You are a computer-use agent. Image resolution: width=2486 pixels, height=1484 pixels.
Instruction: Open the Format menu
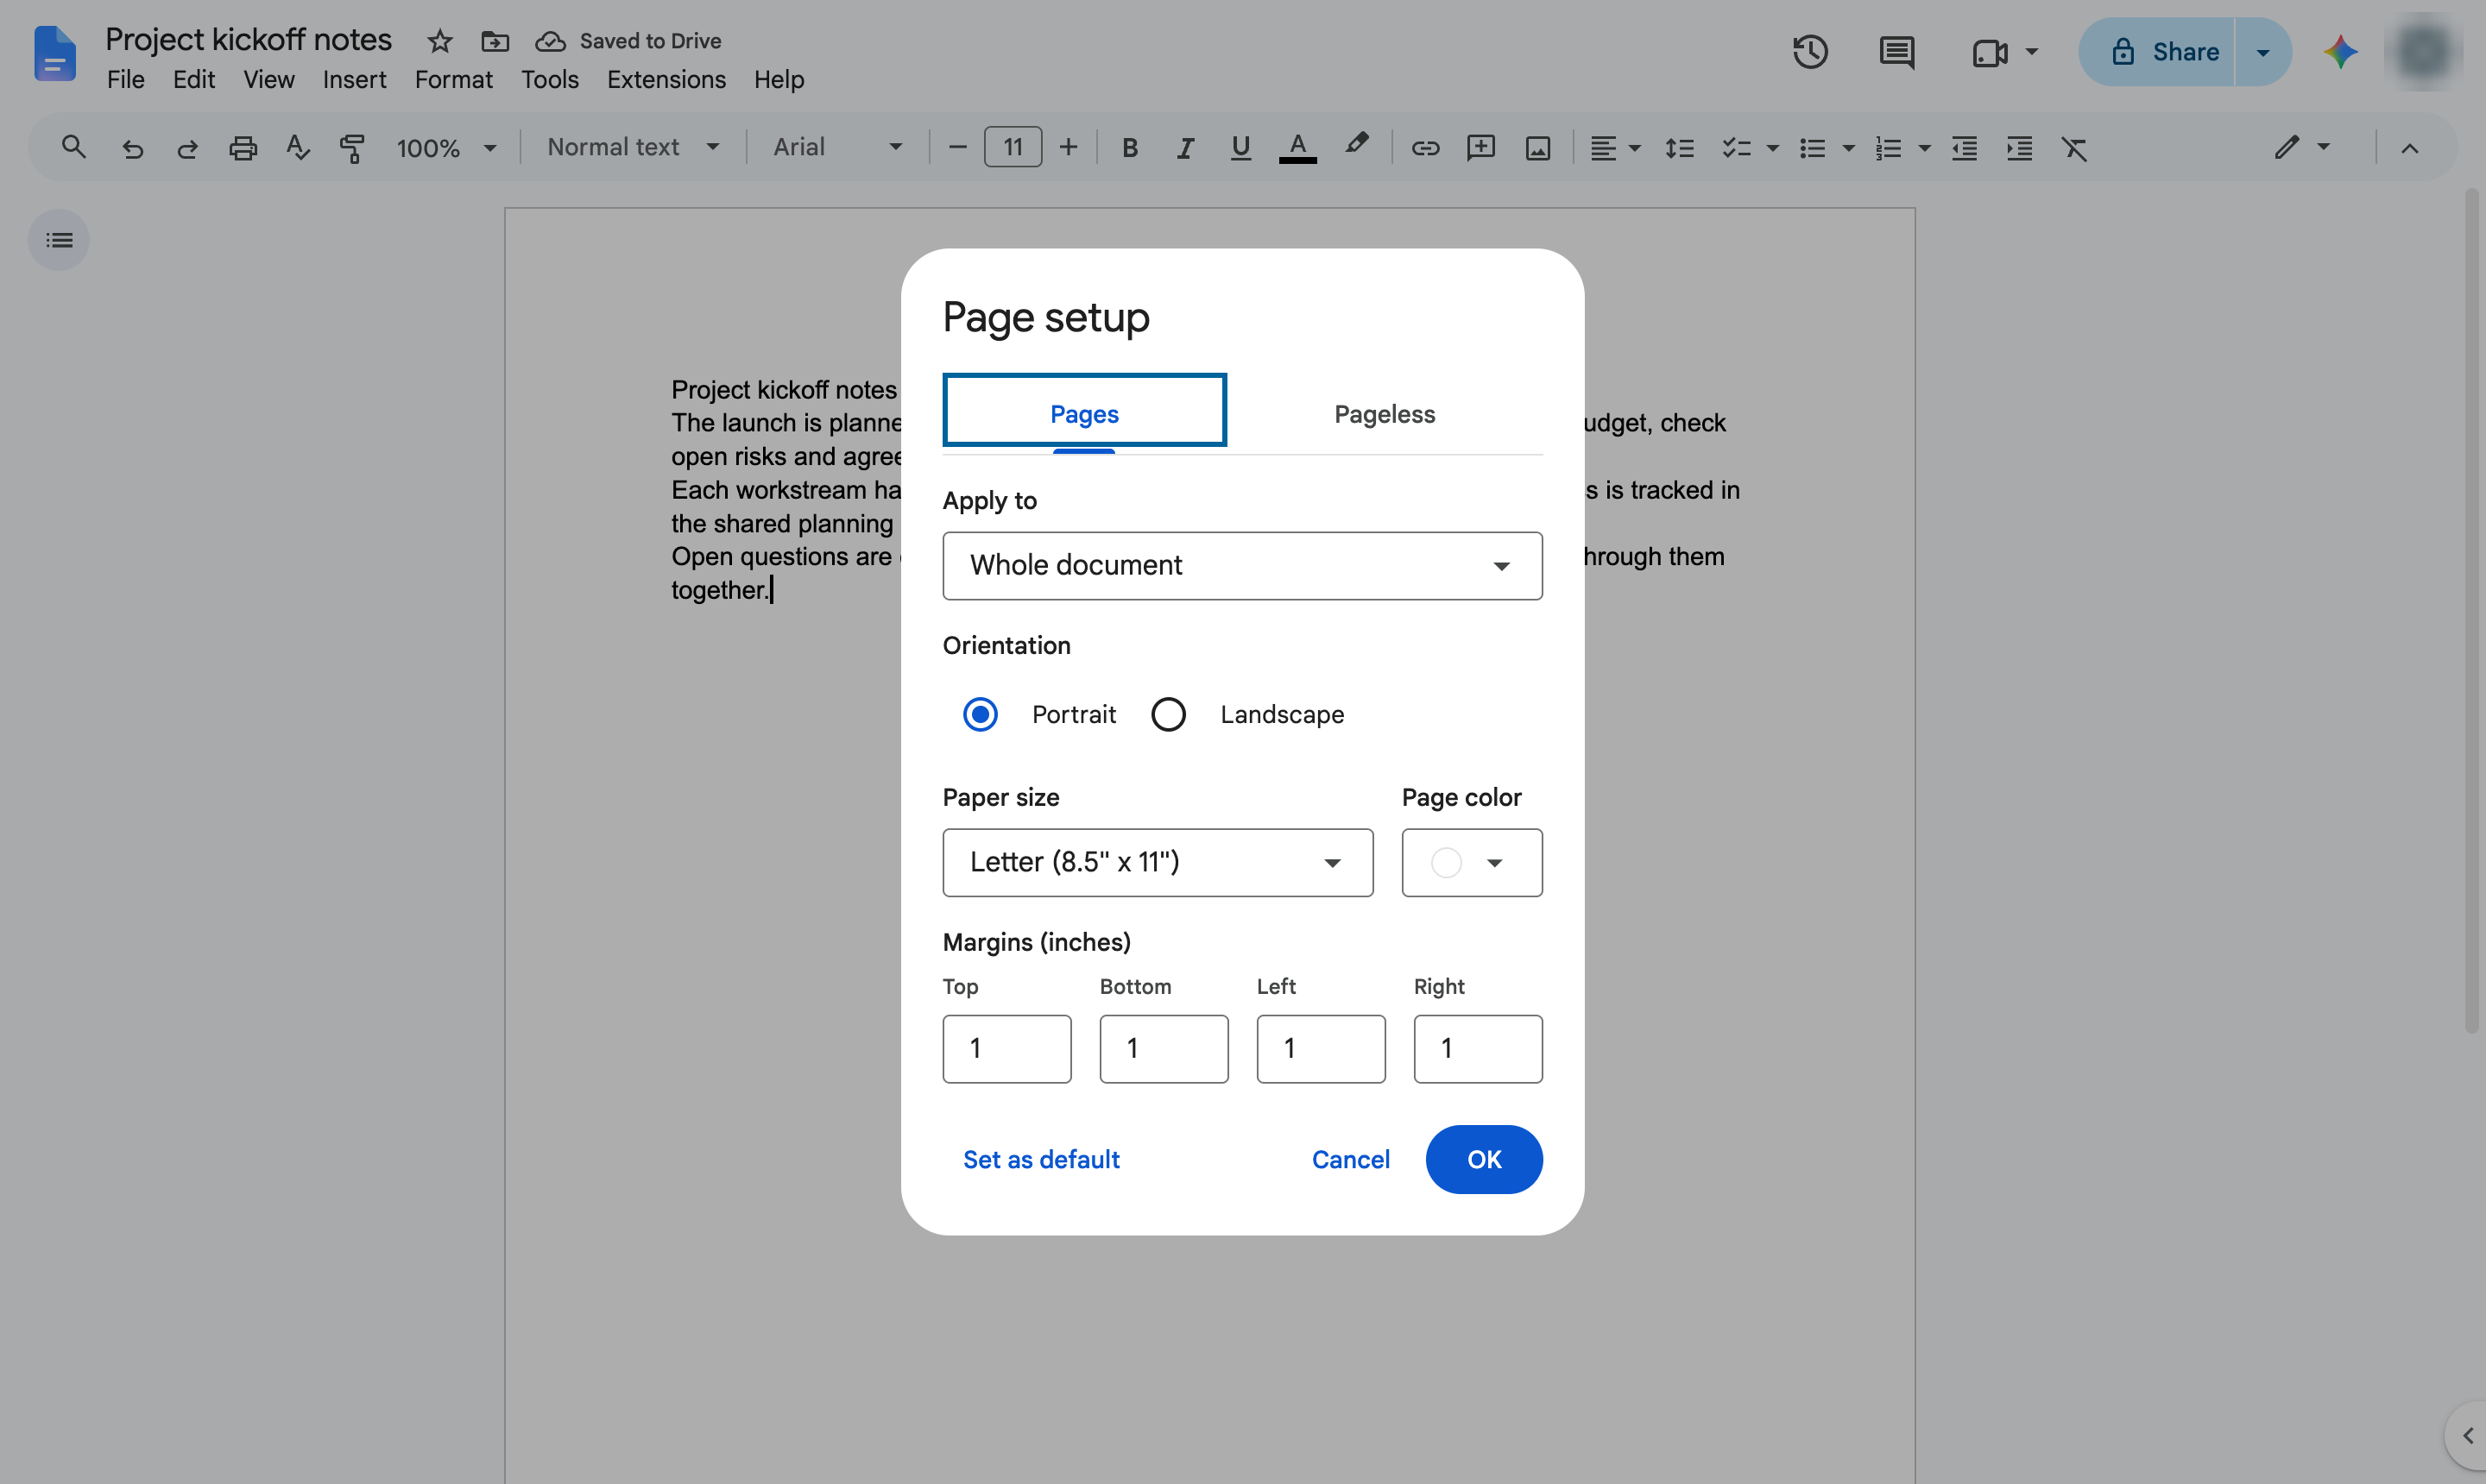pos(453,79)
